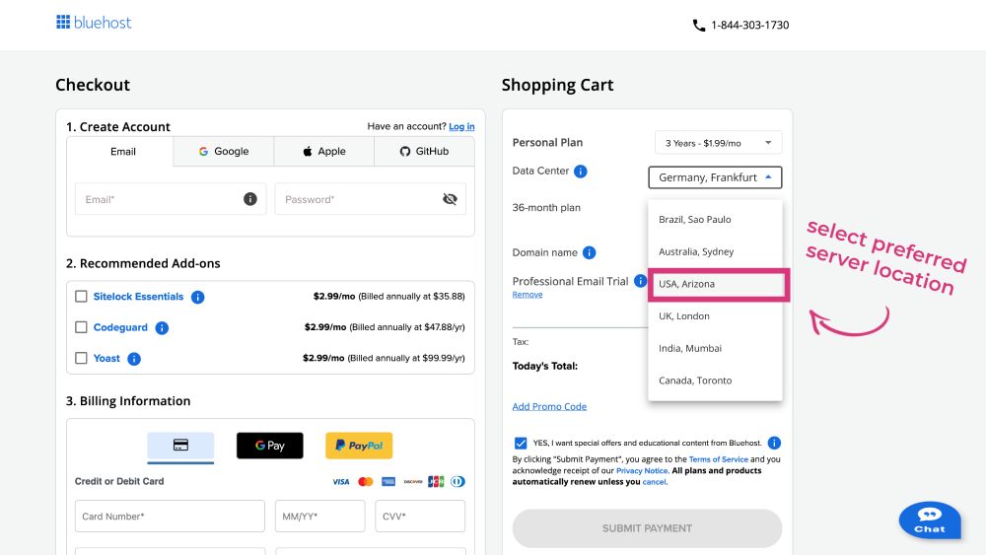Click the Diners Club logo
Viewport: 986px width, 555px height.
(458, 481)
